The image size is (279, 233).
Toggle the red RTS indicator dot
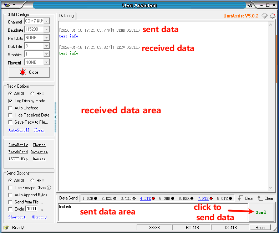point(211,198)
